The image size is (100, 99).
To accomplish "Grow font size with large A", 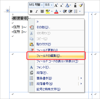I will click(56, 5).
